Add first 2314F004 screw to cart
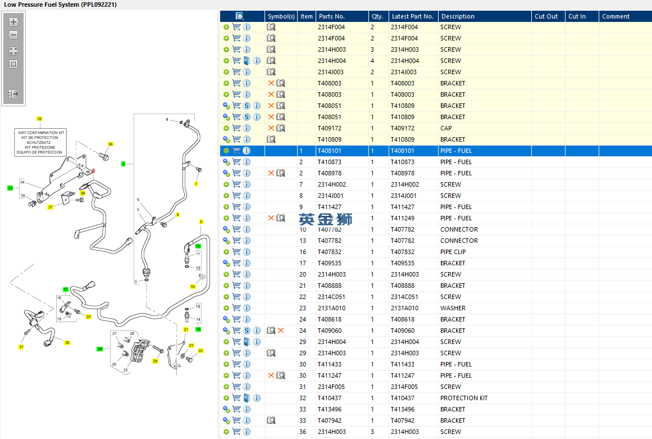Screen dimensions: 652x439 pos(236,27)
